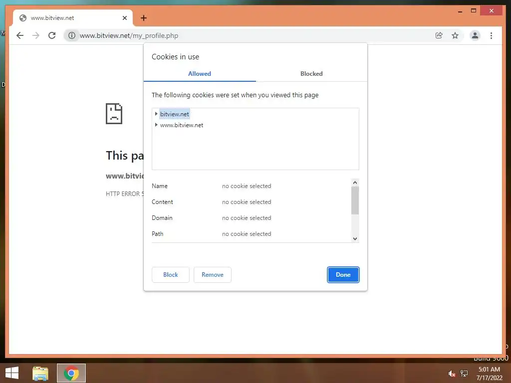The width and height of the screenshot is (511, 383).
Task: Click the muted volume tray icon
Action: [x=452, y=374]
